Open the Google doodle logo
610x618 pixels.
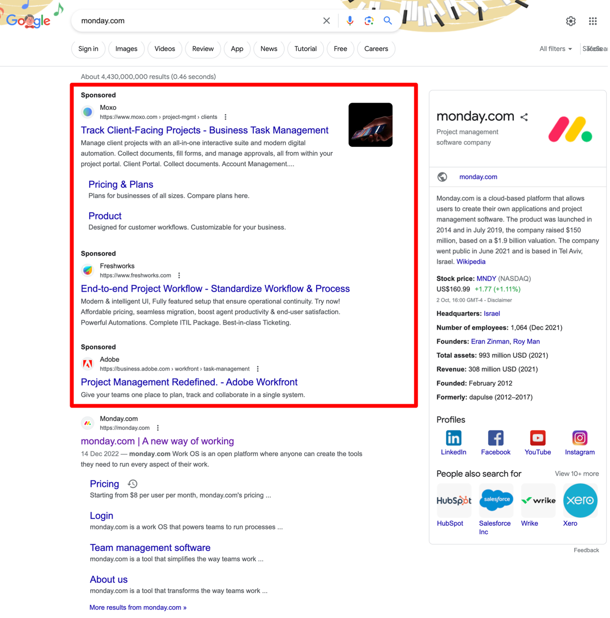pyautogui.click(x=29, y=20)
